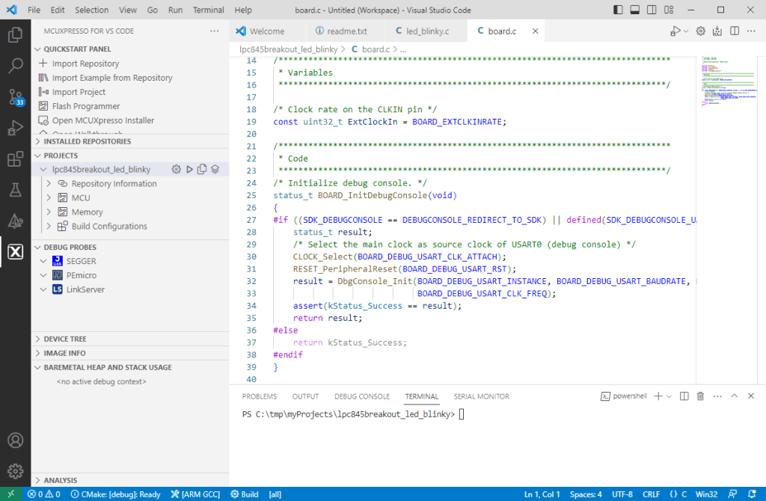This screenshot has height=501, width=766.
Task: Open Source Control view with 33 badge
Action: [15, 97]
